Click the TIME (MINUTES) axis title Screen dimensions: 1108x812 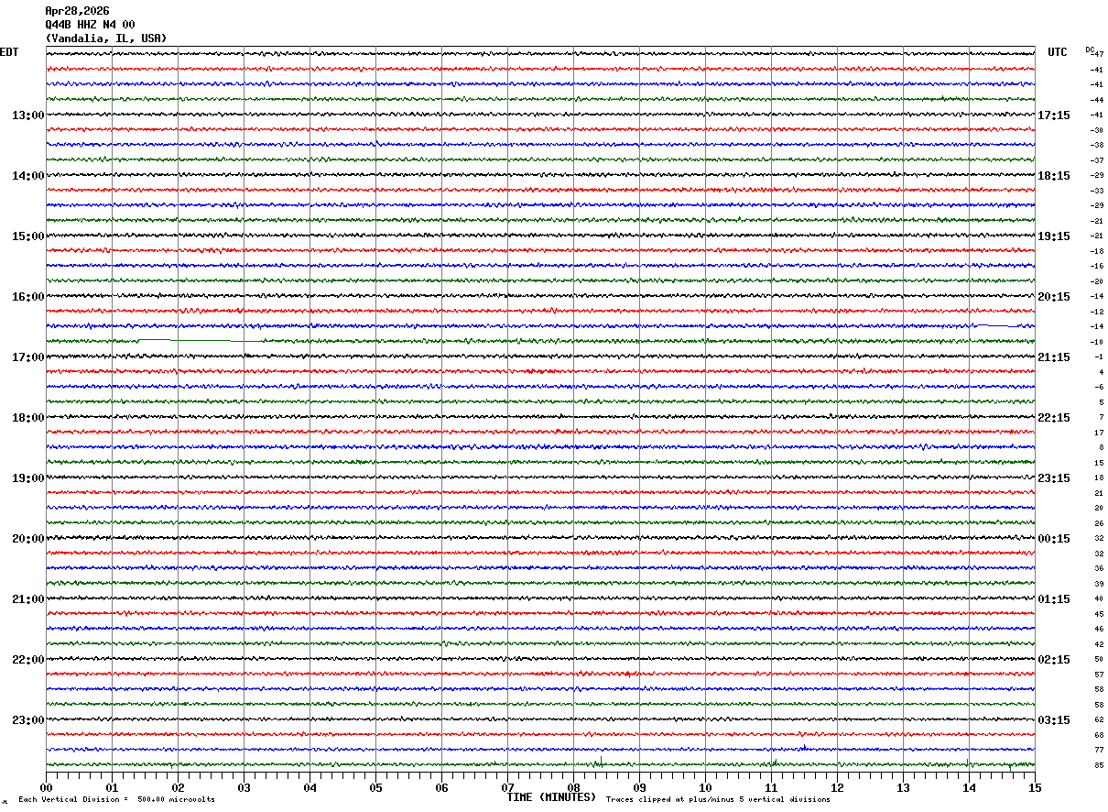(x=551, y=797)
